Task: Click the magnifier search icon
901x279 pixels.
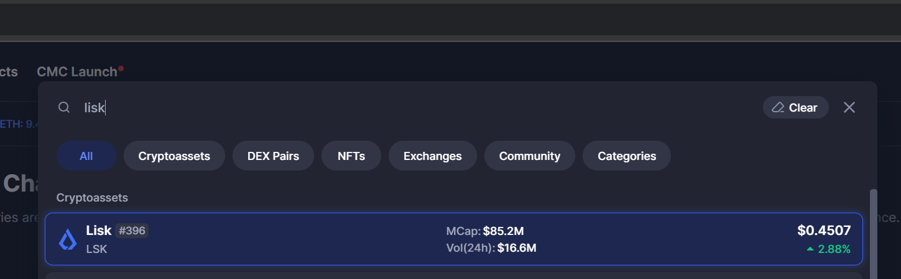Action: [x=63, y=107]
